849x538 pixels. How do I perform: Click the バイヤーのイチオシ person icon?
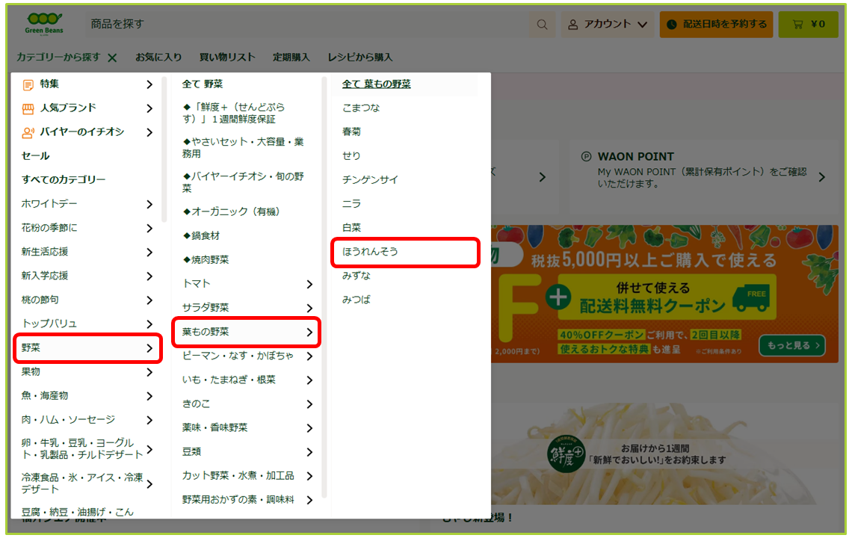pos(28,132)
